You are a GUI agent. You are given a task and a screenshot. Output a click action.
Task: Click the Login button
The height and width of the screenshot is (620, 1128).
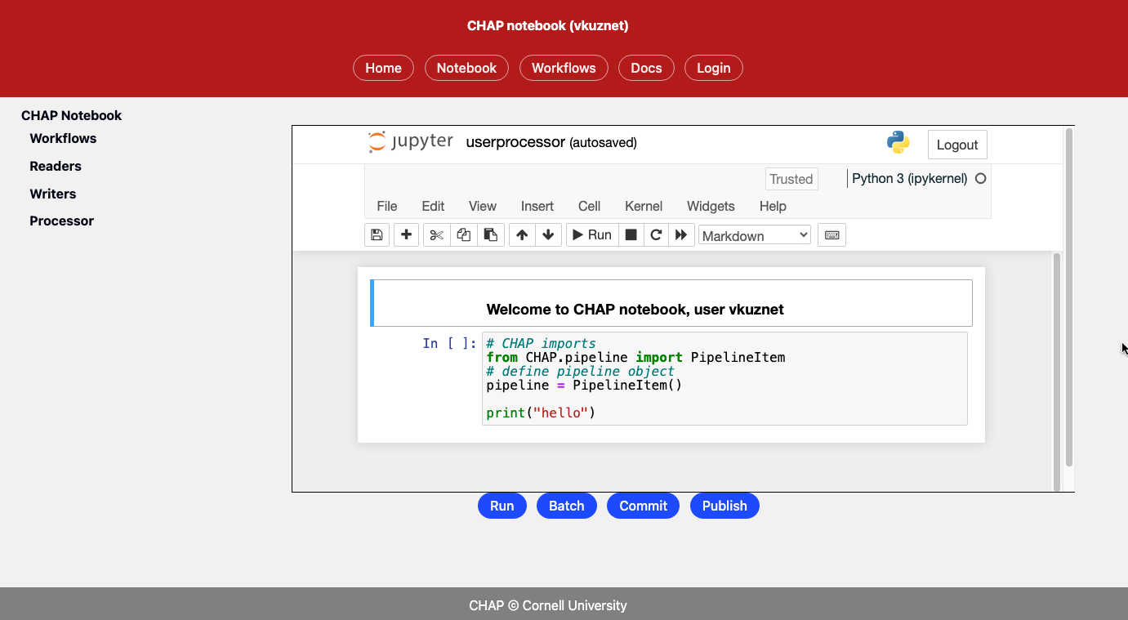(x=713, y=68)
